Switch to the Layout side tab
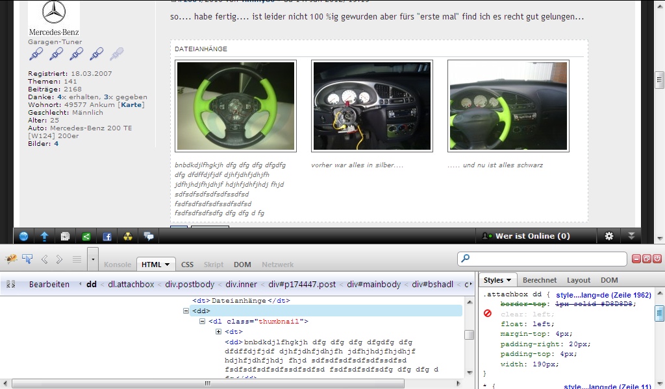The width and height of the screenshot is (665, 389). point(578,280)
